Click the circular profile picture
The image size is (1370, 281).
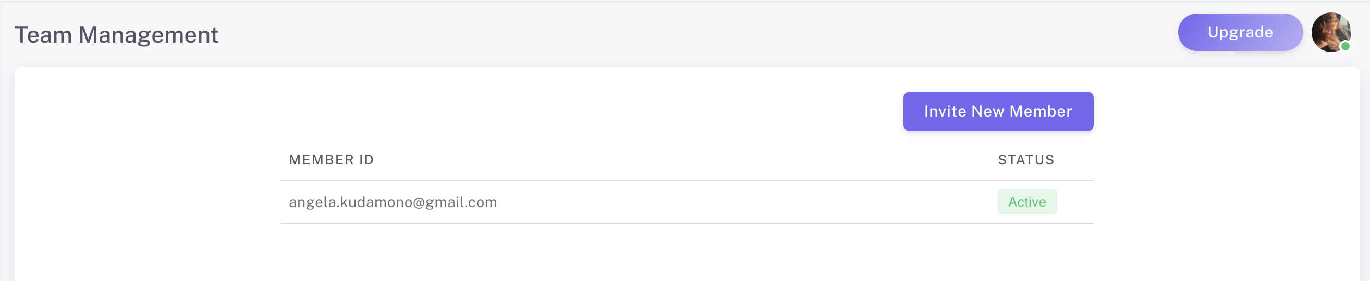tap(1331, 32)
